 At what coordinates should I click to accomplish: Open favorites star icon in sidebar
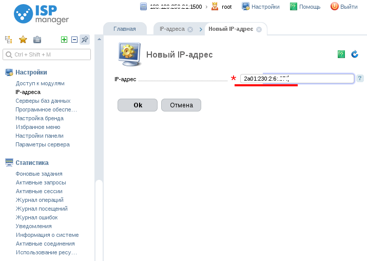[23, 40]
